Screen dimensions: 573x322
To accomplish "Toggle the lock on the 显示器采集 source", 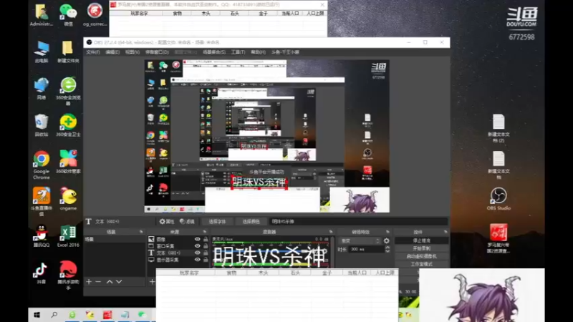I will 206,260.
